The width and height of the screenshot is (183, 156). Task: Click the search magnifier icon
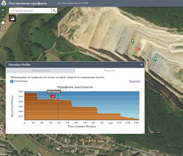point(54,11)
